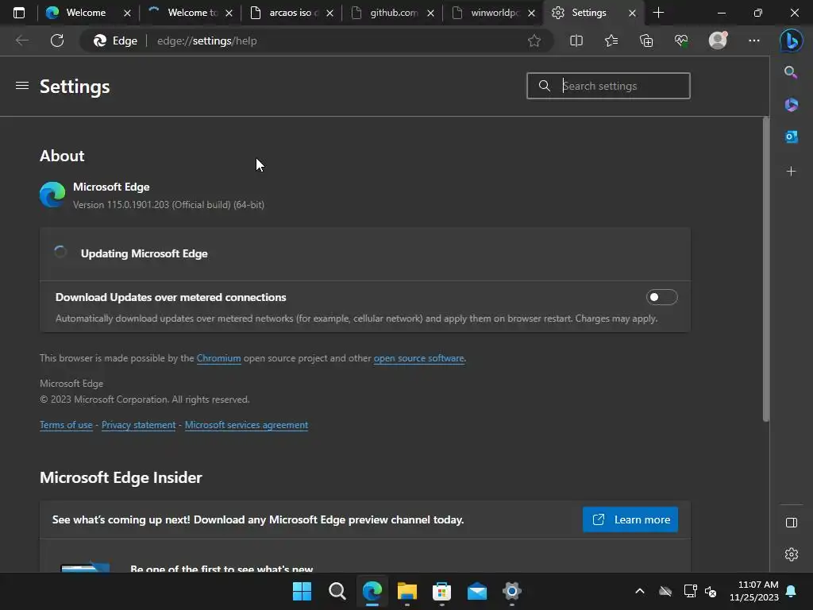Open taskbar Search magnifier
The image size is (813, 610).
[337, 591]
